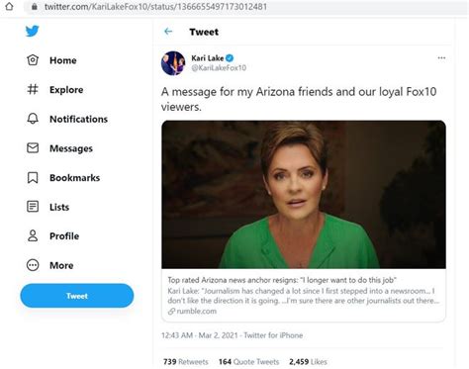The height and width of the screenshot is (369, 469).
Task: Click the Twitter bird logo
Action: click(x=33, y=32)
